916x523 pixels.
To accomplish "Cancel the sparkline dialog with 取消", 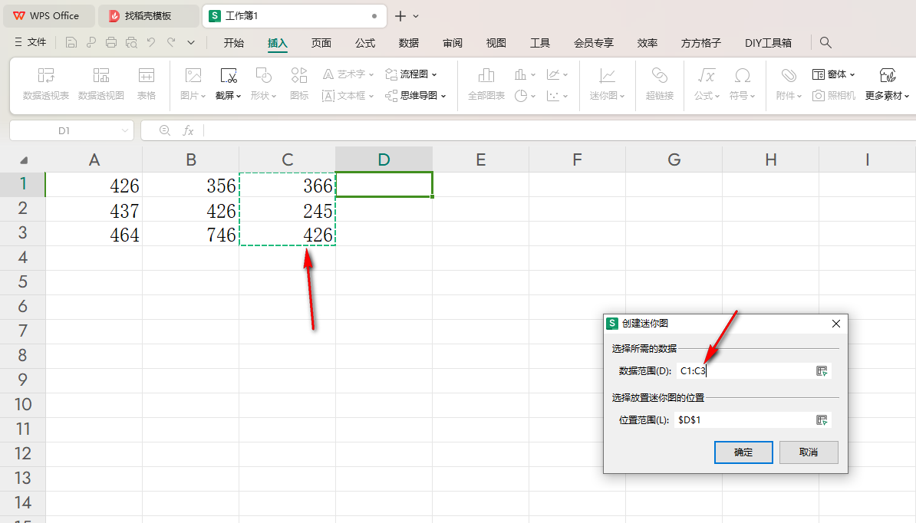I will tap(809, 452).
